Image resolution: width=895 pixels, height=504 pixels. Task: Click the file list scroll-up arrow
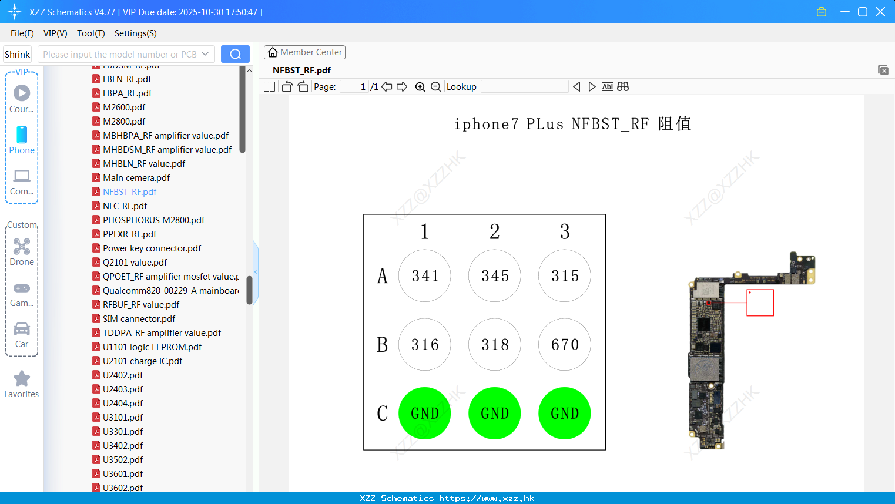(249, 70)
